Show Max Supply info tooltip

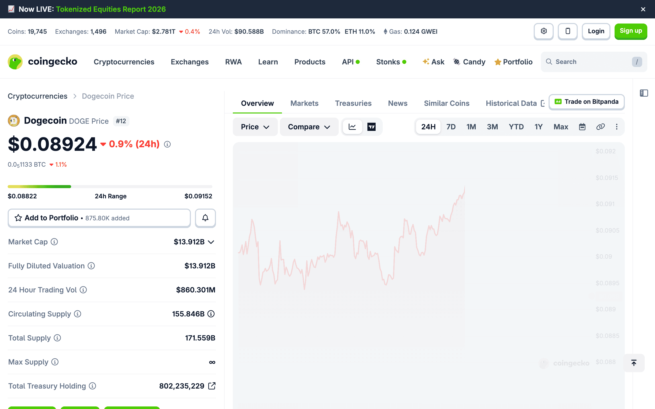tap(55, 362)
